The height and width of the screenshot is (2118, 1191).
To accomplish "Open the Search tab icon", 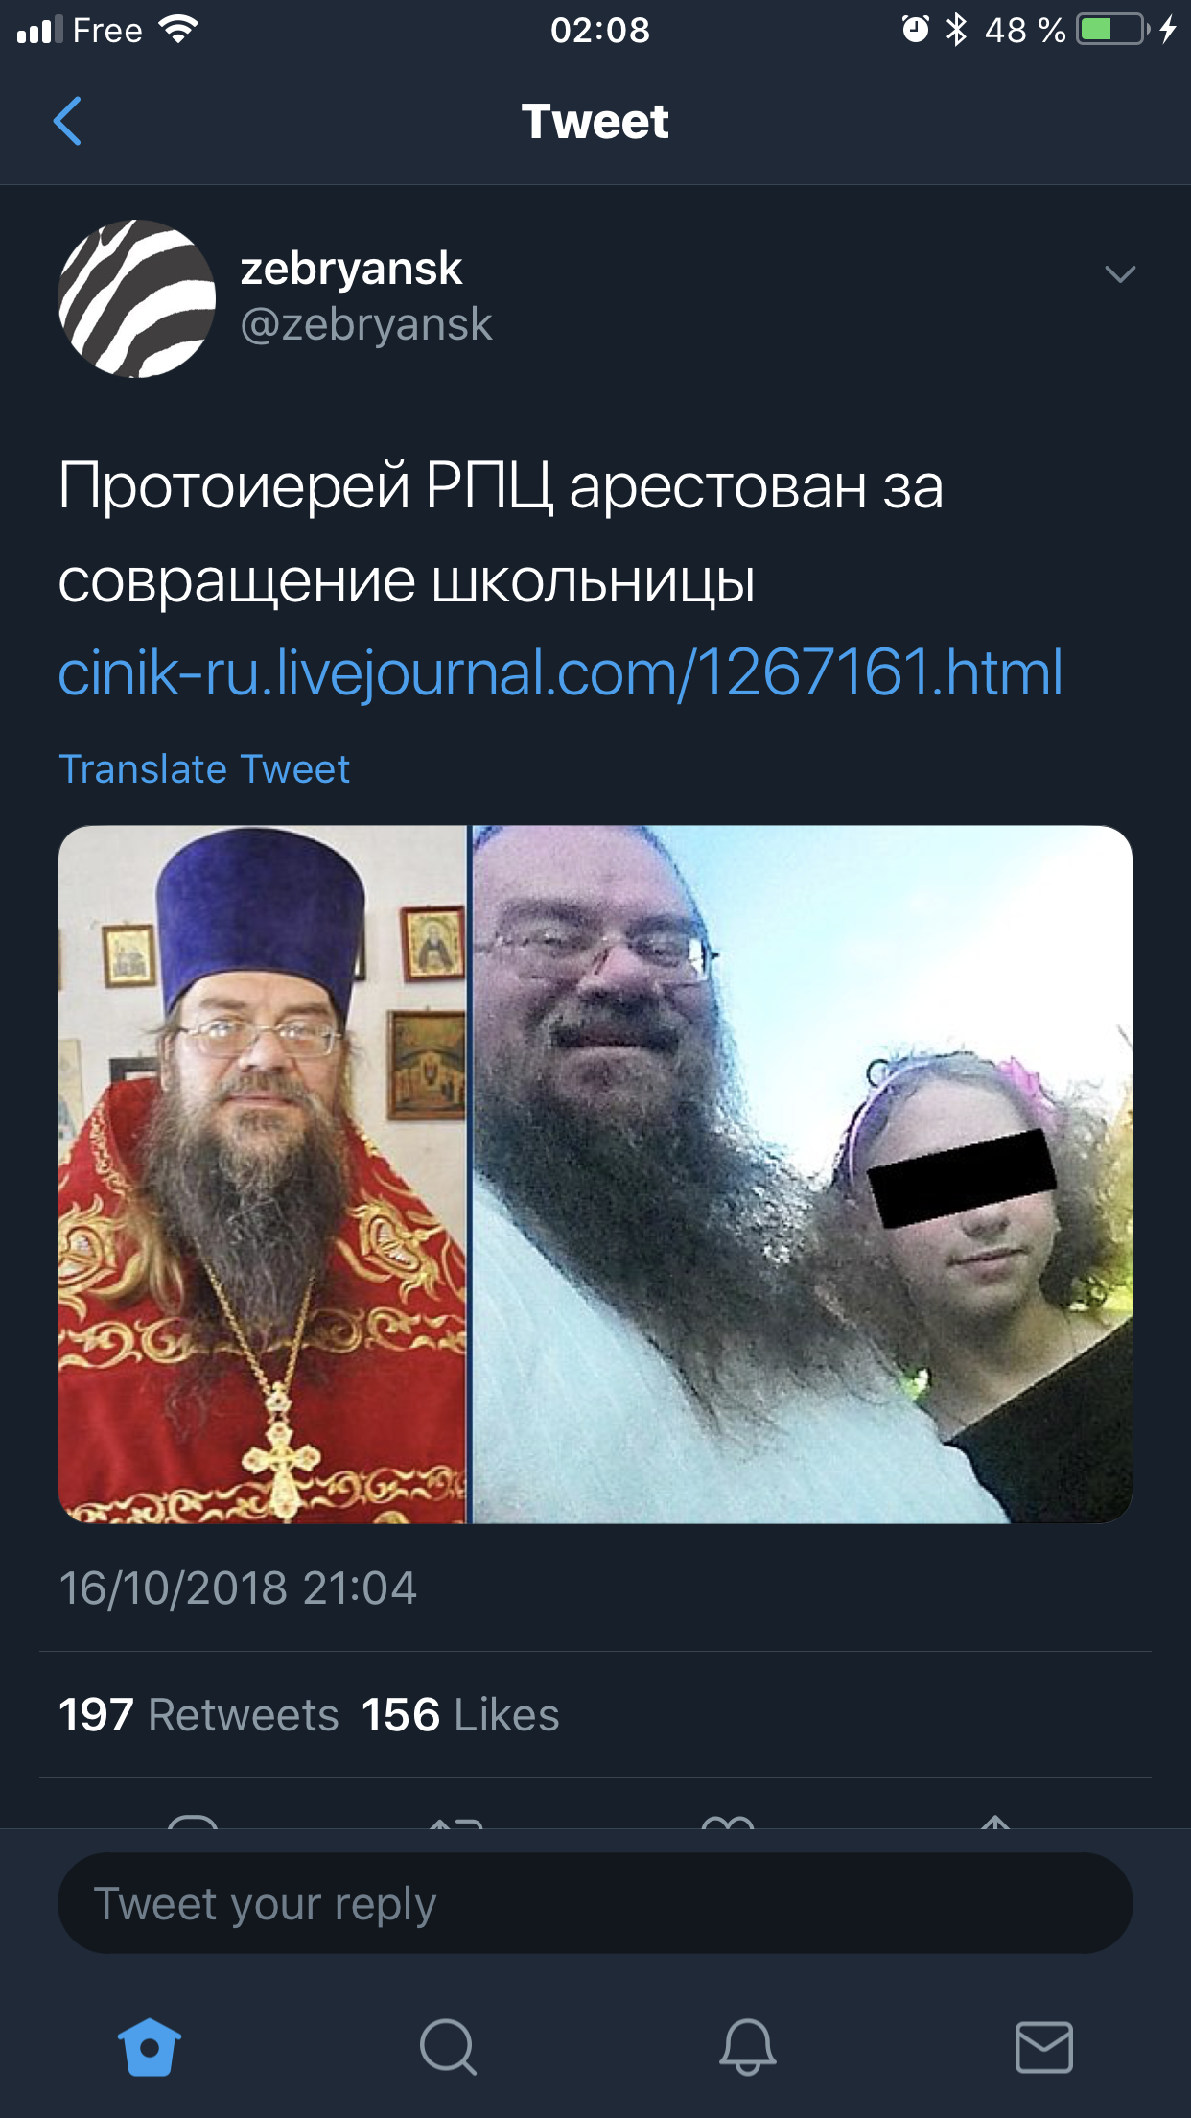I will point(448,2047).
